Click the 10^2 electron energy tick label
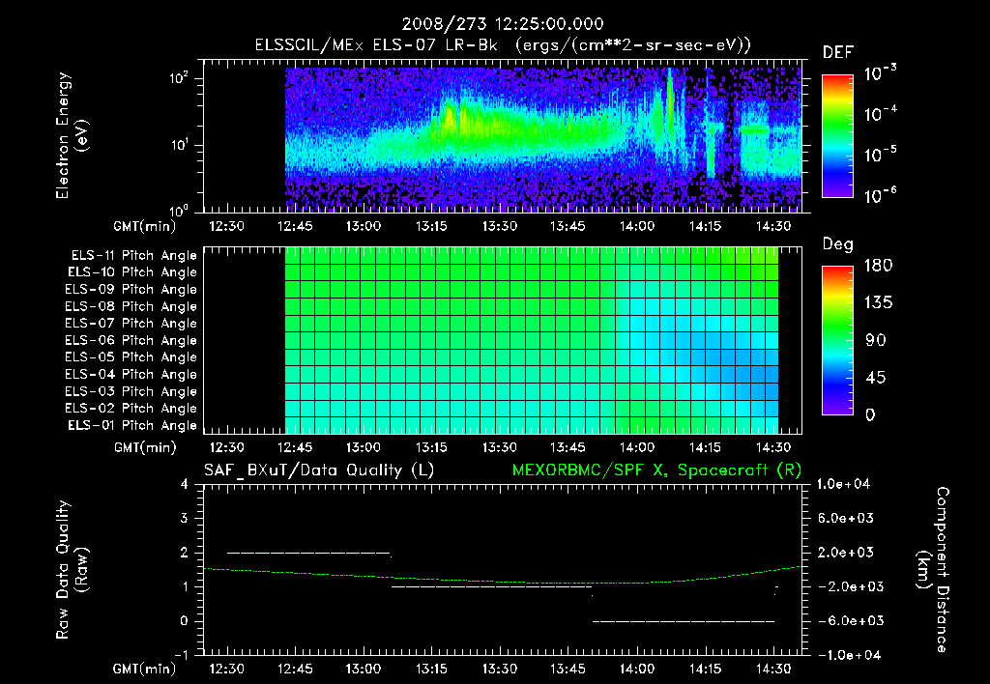This screenshot has width=990, height=684. pos(179,78)
